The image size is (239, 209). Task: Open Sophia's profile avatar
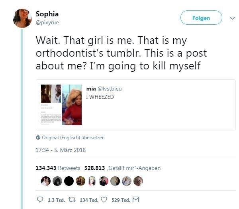pos(22,18)
